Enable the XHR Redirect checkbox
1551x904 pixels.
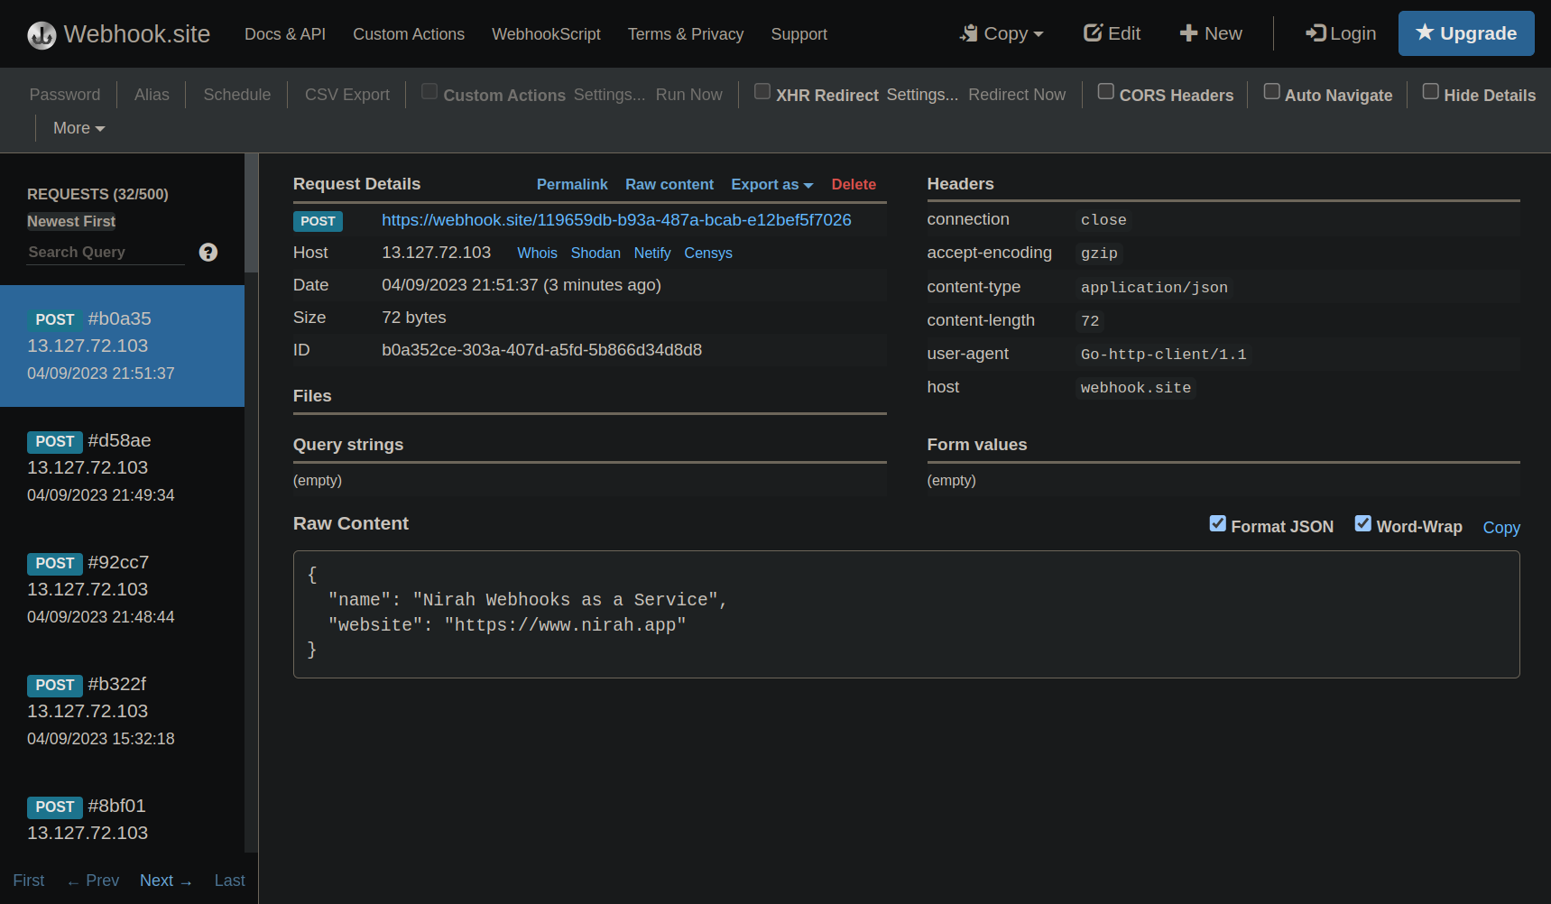762,90
